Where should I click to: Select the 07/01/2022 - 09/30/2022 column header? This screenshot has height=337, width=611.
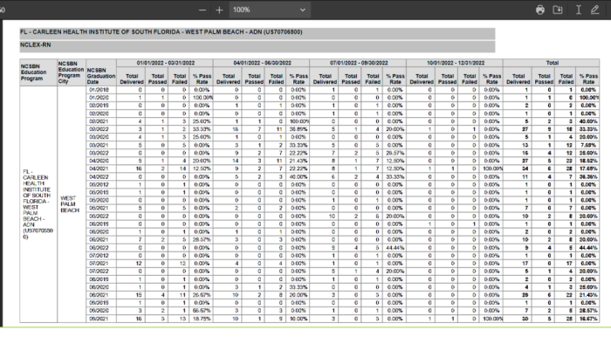click(x=358, y=63)
